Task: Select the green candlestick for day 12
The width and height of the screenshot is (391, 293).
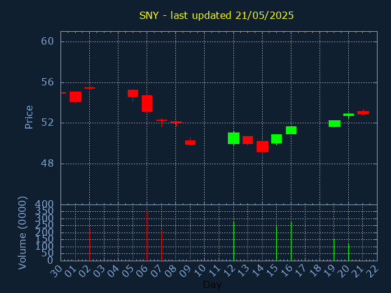Action: tap(233, 139)
